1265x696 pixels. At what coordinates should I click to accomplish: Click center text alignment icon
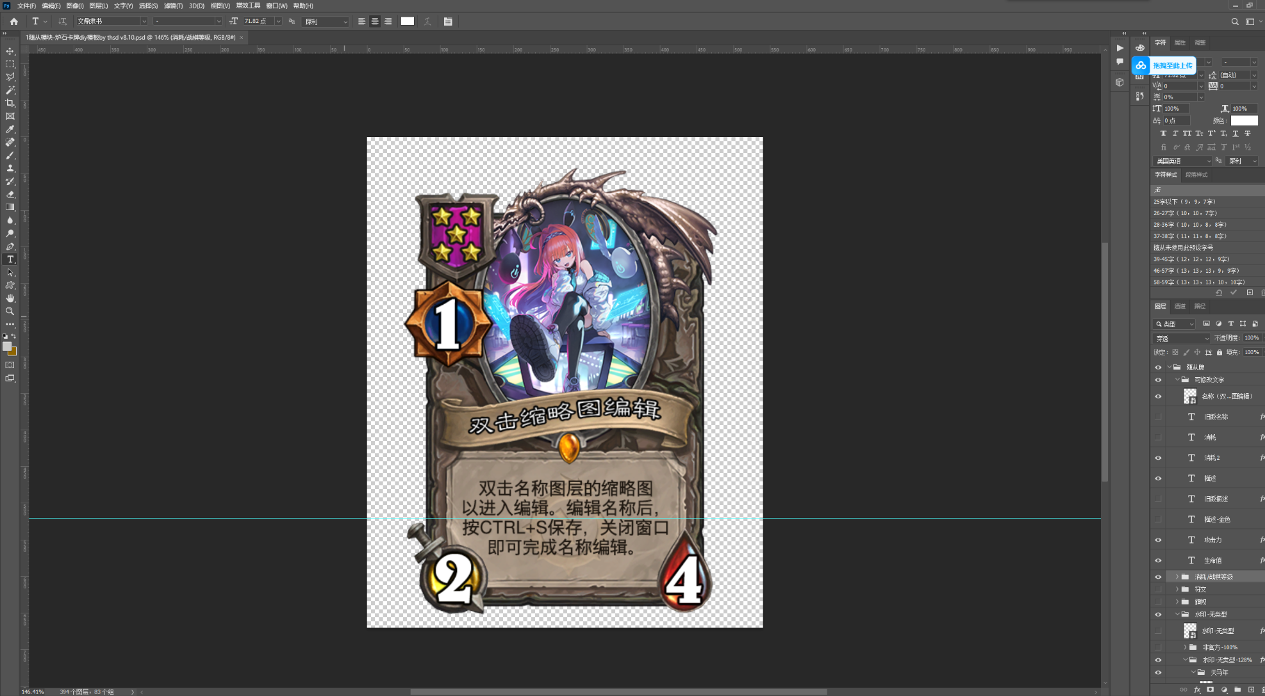click(375, 21)
